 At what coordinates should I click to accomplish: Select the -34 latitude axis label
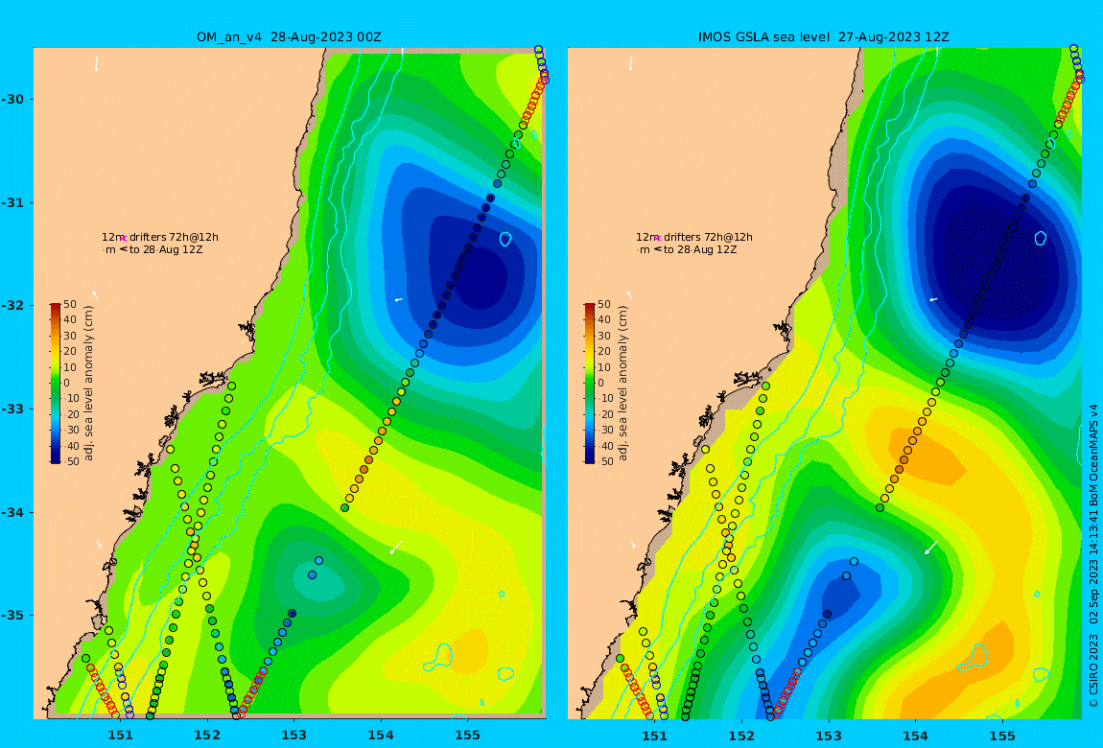pyautogui.click(x=12, y=512)
